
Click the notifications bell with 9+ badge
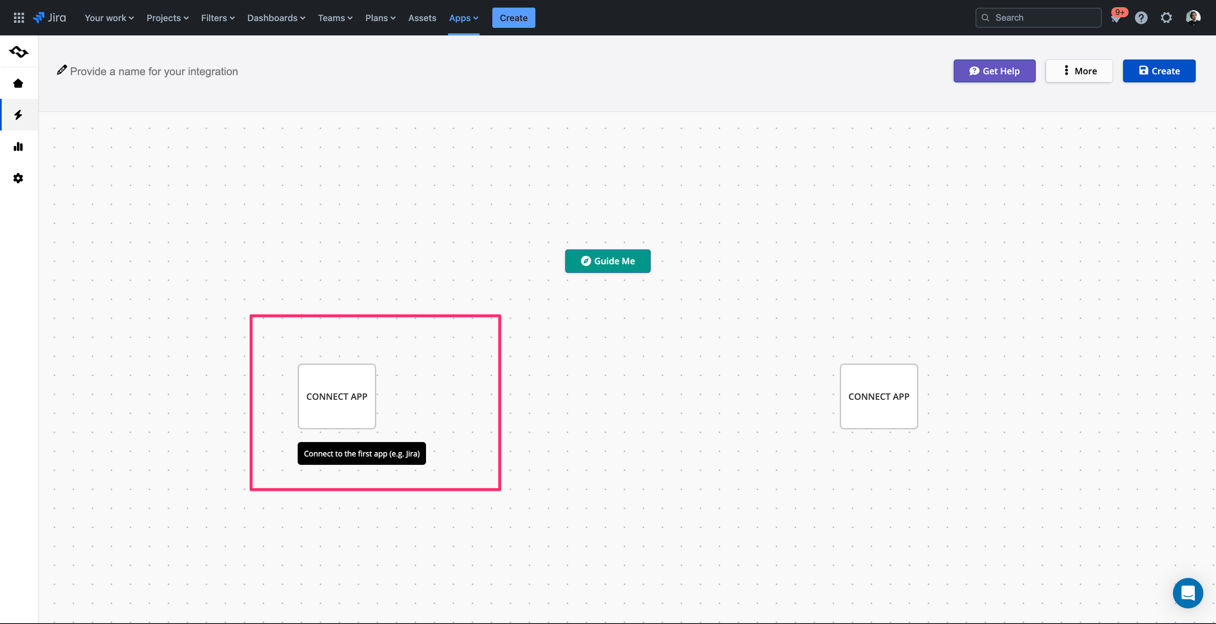[1116, 19]
